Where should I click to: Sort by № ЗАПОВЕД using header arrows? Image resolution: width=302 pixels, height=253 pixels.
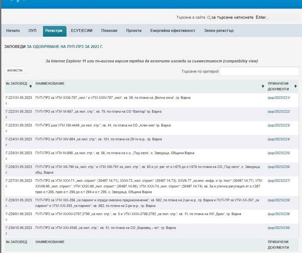pyautogui.click(x=30, y=86)
